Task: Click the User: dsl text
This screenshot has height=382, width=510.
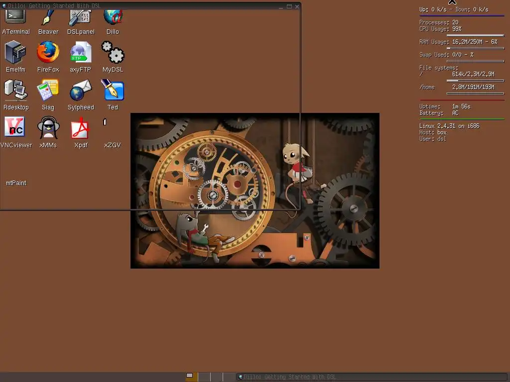Action: coord(433,139)
